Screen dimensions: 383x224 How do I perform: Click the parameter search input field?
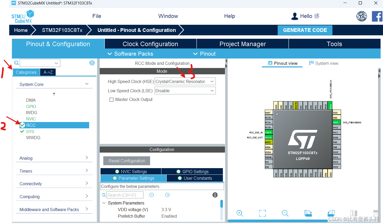pyautogui.click(x=125, y=195)
